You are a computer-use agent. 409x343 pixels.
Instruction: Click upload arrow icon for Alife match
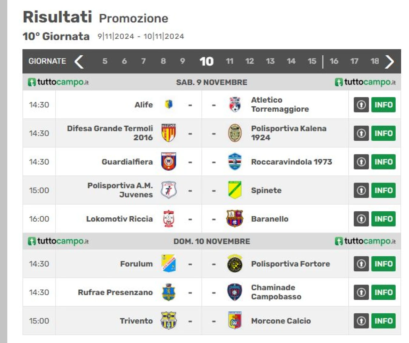(361, 105)
